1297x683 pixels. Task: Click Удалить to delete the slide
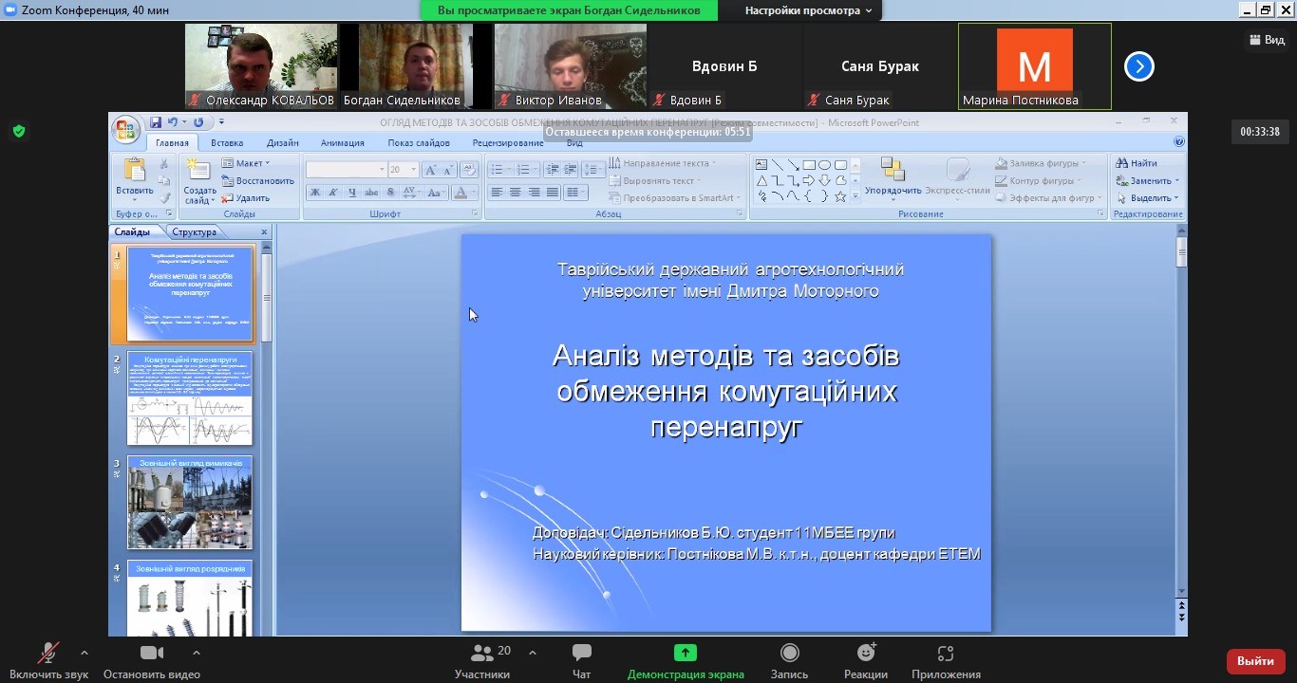click(x=246, y=198)
